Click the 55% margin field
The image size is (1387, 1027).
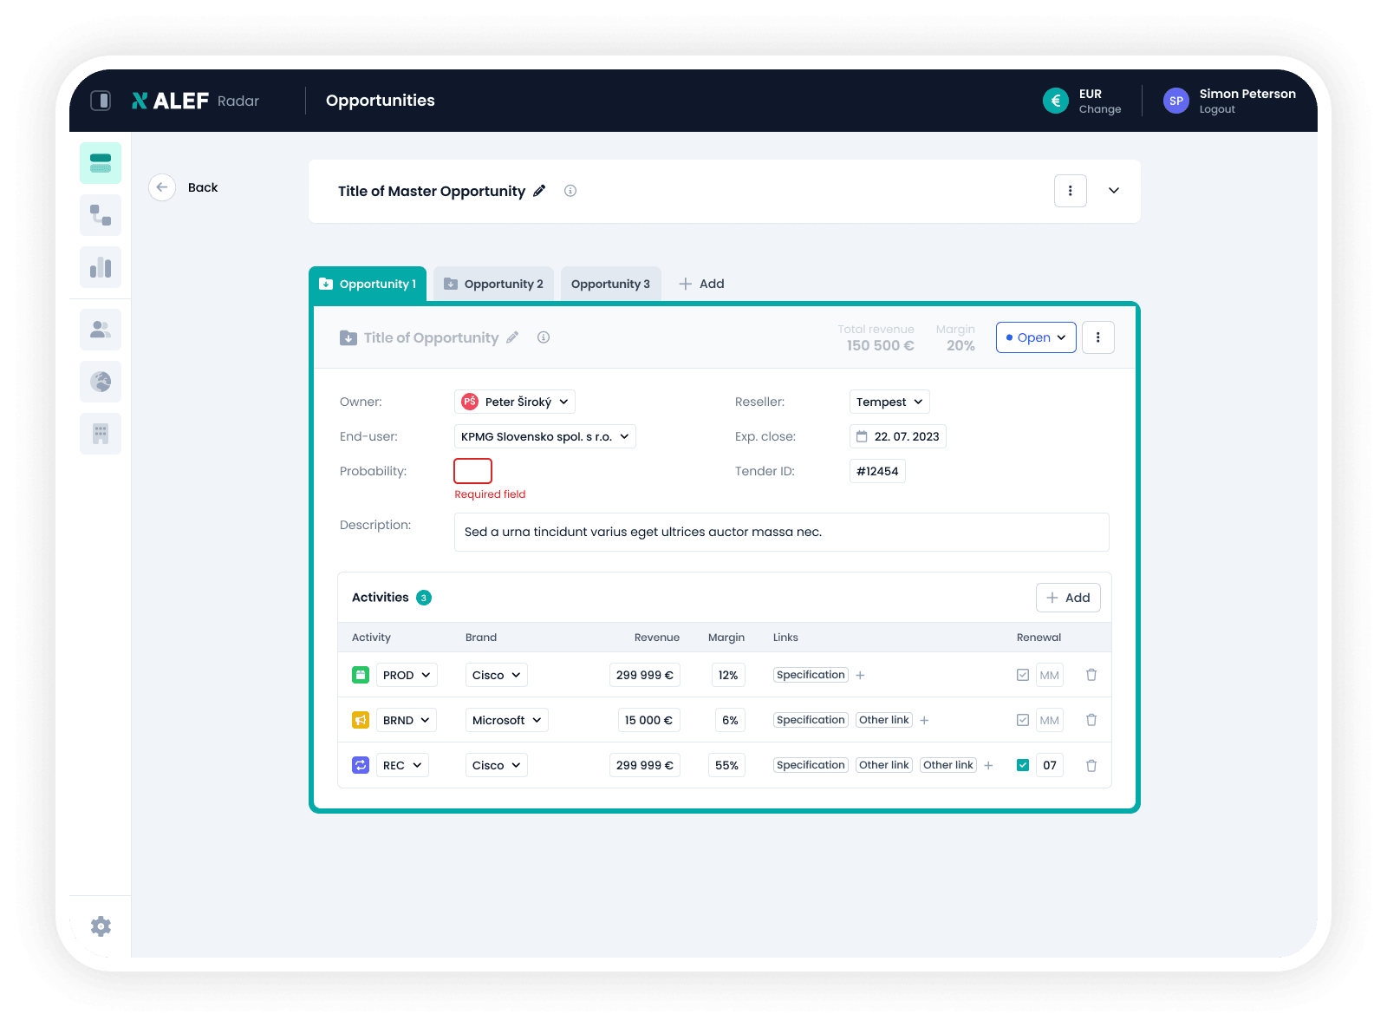tap(726, 765)
